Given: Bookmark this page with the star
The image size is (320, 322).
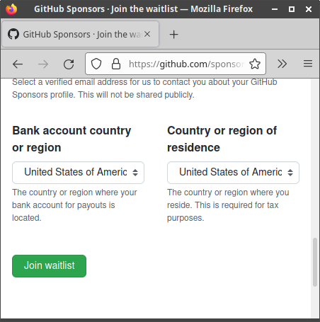Looking at the screenshot, I should coord(255,64).
